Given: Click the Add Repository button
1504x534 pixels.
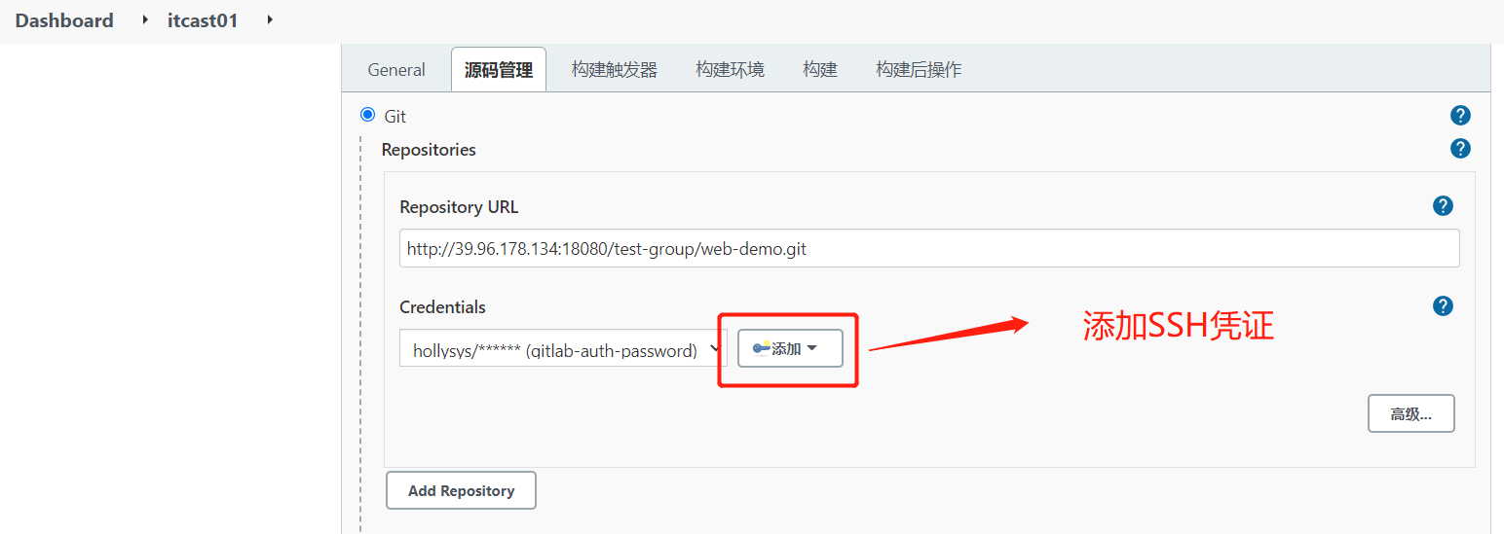Looking at the screenshot, I should pyautogui.click(x=461, y=490).
